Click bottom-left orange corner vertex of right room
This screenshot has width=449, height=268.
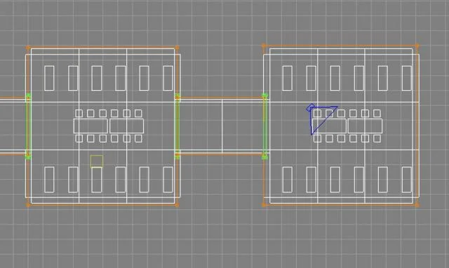coord(264,204)
